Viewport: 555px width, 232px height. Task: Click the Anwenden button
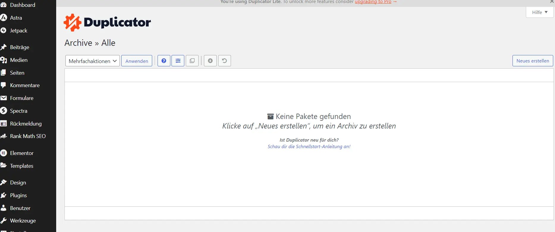(x=137, y=61)
